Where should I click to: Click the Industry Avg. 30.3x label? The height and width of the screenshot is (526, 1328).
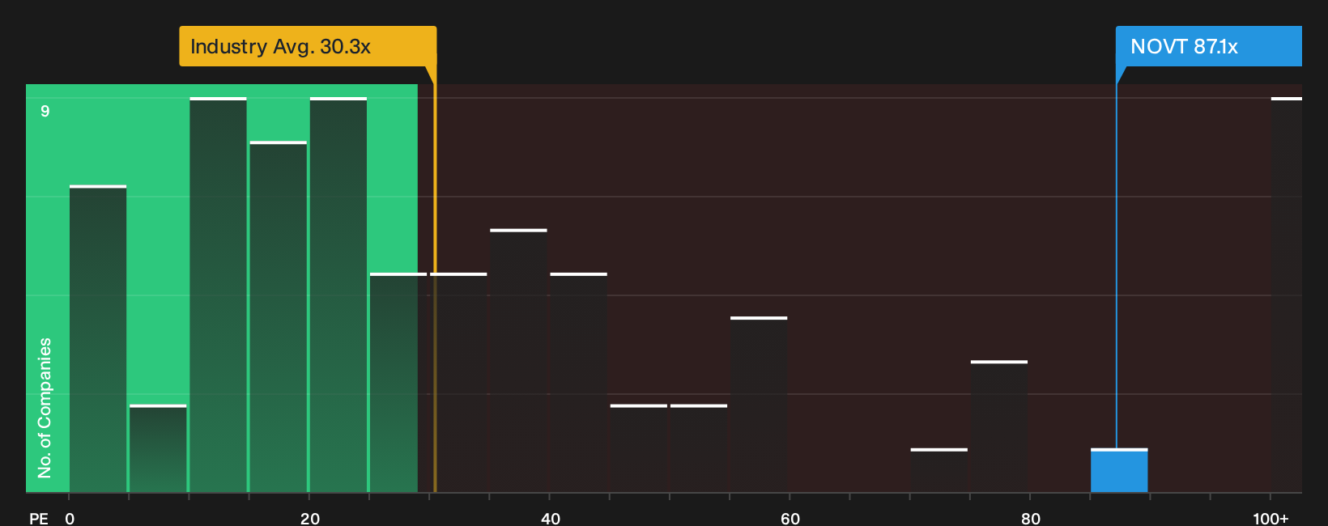[x=308, y=46]
